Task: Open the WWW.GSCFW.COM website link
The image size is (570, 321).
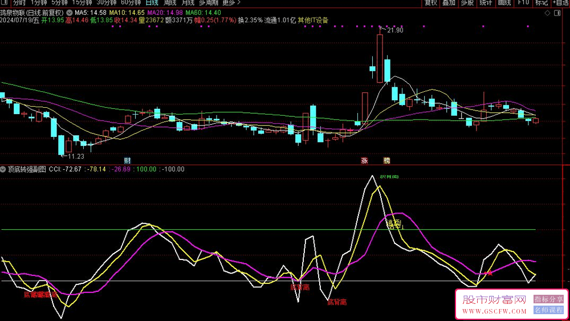Action: [x=494, y=311]
